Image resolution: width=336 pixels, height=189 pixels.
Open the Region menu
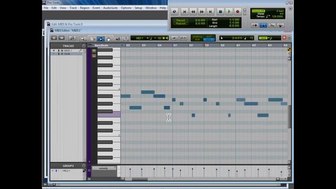[x=85, y=8]
